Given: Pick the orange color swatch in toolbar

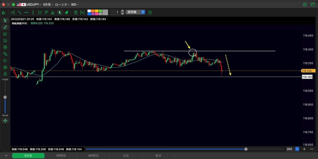Looking at the screenshot, I should pos(93,11).
